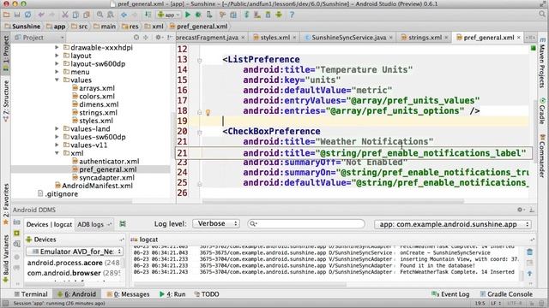Select the Devices | logcat tab

click(x=50, y=224)
